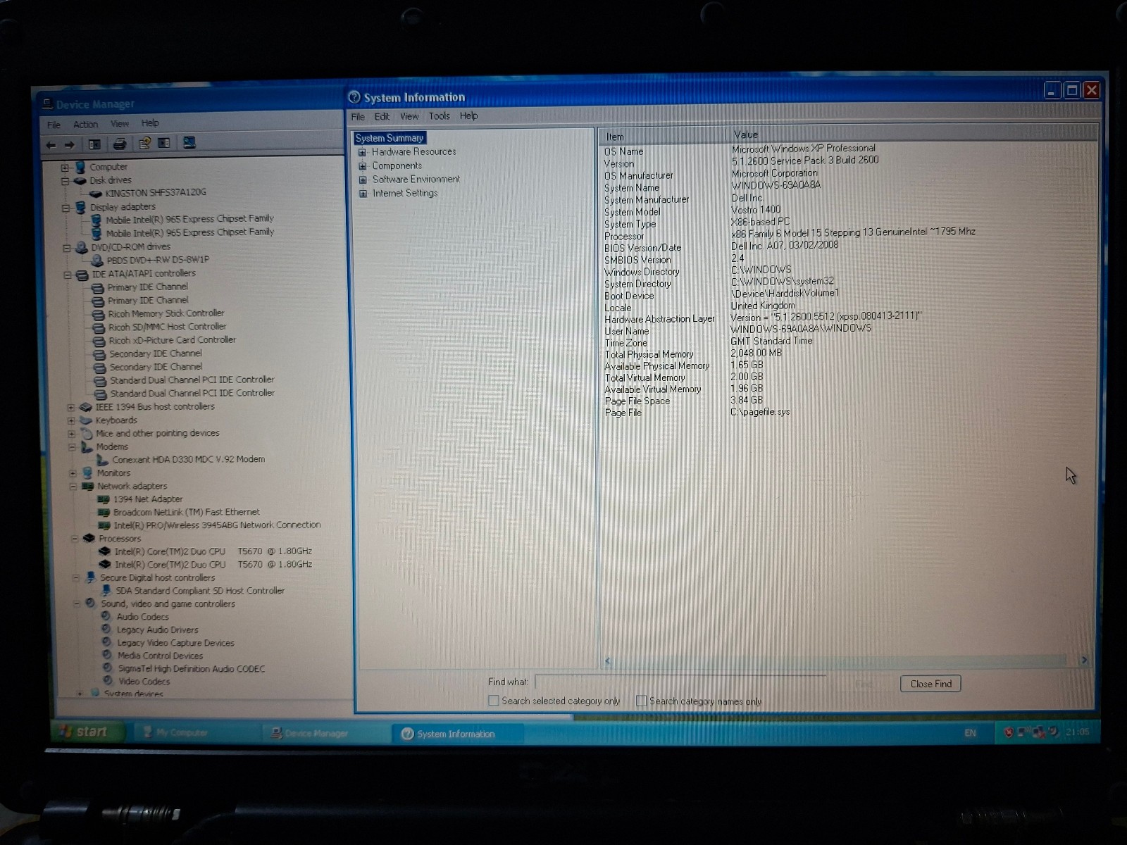Select SDA Standard Compliant SD Host Controller
Image resolution: width=1127 pixels, height=845 pixels.
[x=200, y=591]
